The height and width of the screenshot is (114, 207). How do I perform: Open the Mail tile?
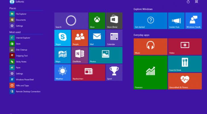pyautogui.click(x=97, y=38)
